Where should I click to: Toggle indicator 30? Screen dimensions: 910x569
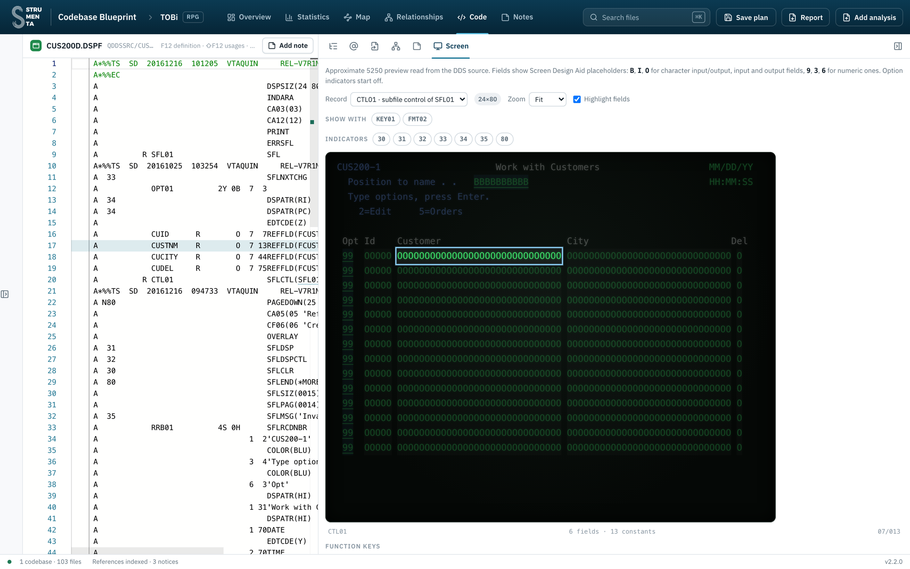click(381, 139)
